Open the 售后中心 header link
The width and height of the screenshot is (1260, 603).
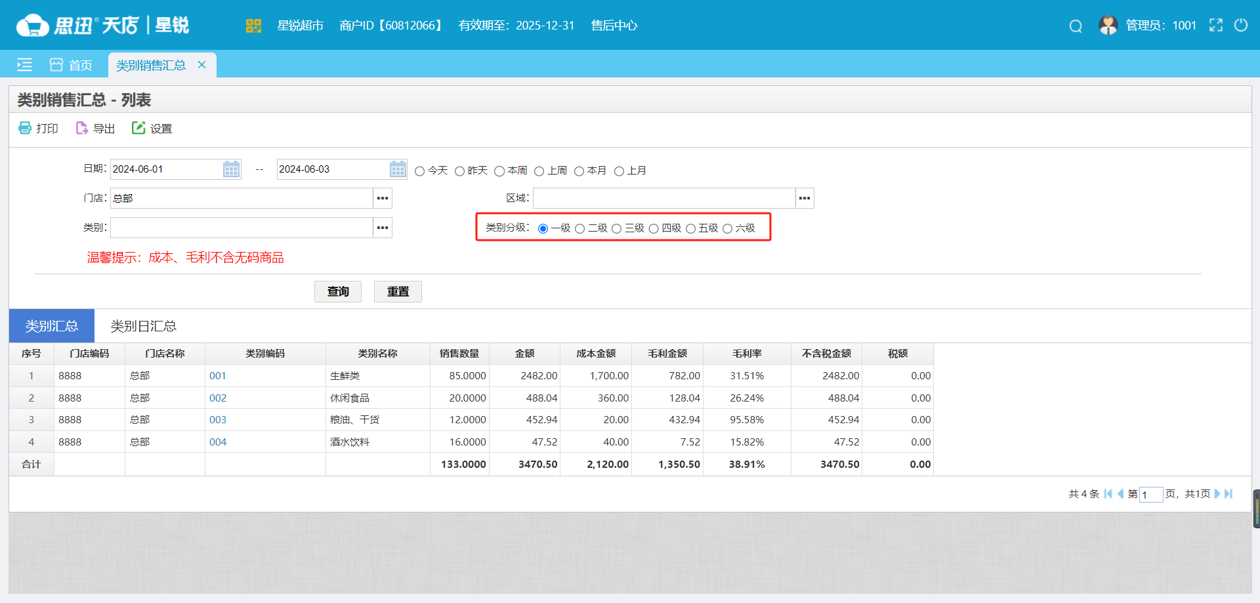[x=614, y=26]
